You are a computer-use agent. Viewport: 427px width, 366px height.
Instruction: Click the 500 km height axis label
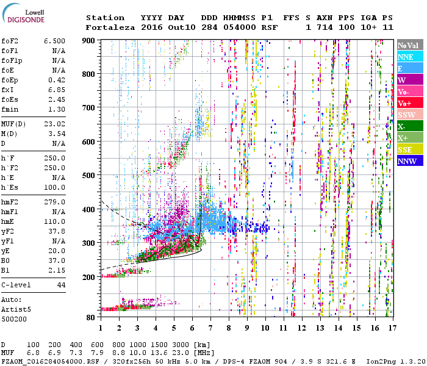88,176
